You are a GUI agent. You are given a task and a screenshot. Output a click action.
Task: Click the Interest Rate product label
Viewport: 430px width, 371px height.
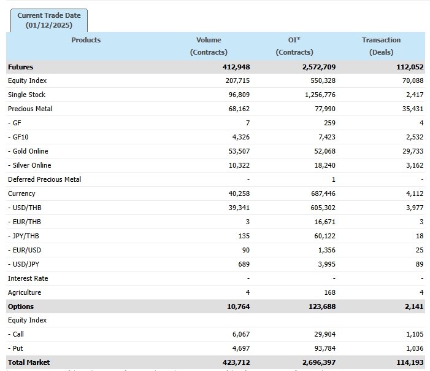click(x=28, y=278)
